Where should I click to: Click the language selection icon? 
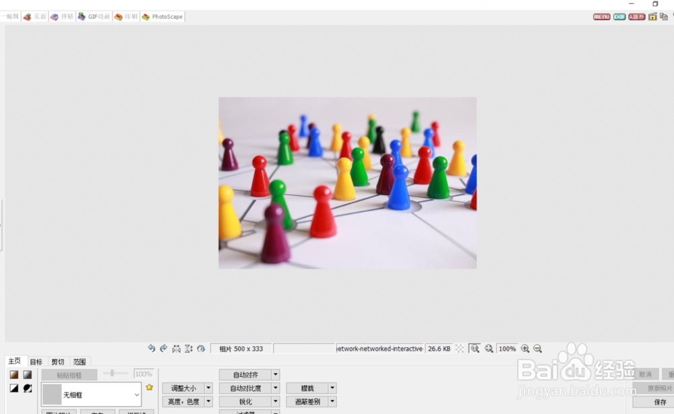click(x=637, y=17)
